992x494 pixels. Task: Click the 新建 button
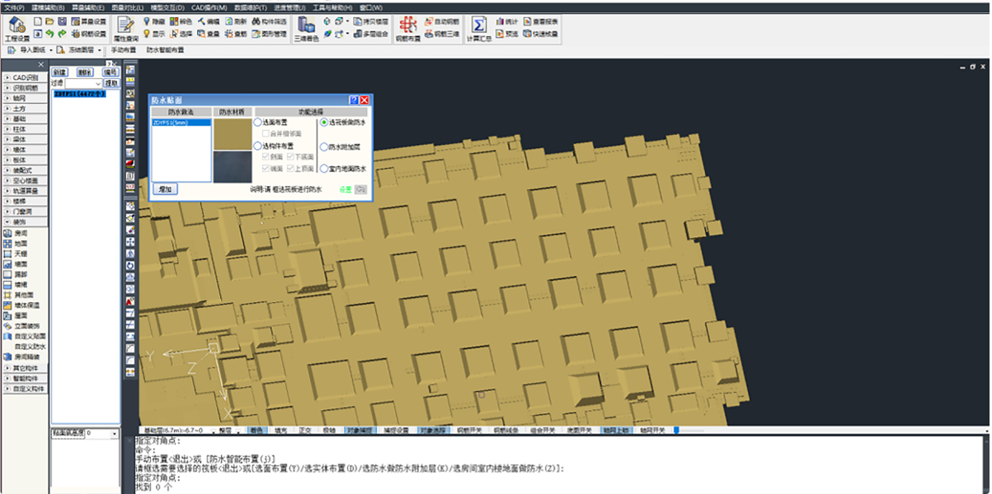click(x=59, y=72)
